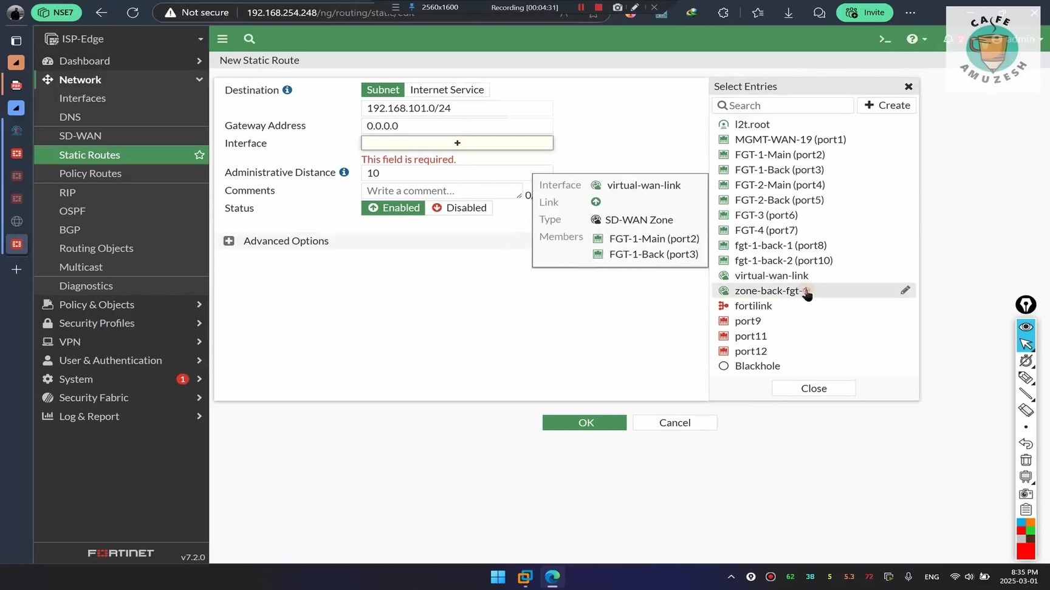
Task: Click the comments text area
Action: (442, 191)
